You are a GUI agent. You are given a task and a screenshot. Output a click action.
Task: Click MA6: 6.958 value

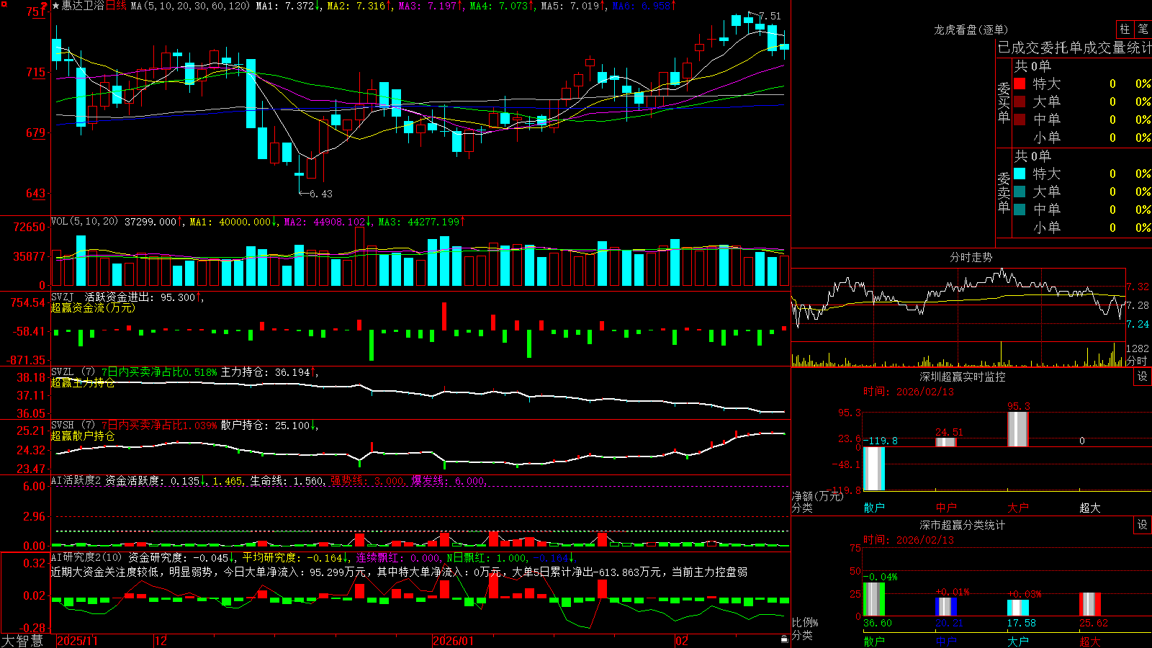pyautogui.click(x=644, y=6)
